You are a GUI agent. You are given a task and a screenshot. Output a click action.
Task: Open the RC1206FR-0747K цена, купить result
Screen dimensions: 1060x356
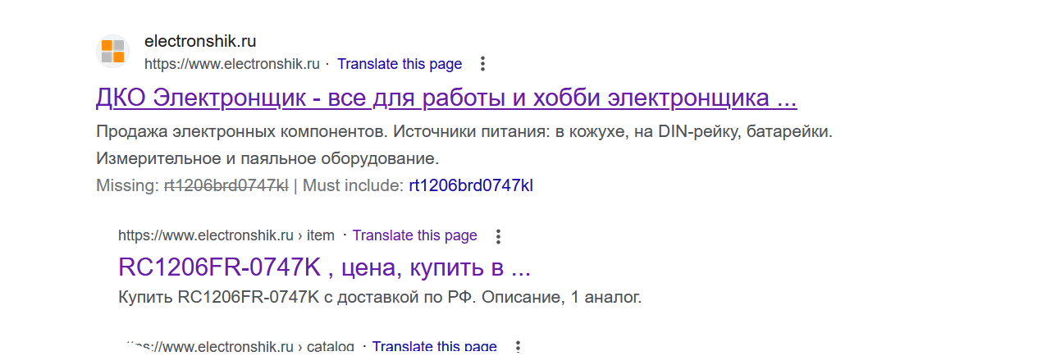pos(325,267)
